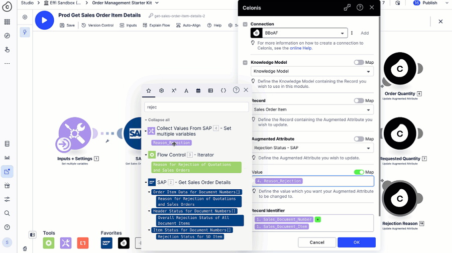
Task: Open the online Help link
Action: point(300,48)
